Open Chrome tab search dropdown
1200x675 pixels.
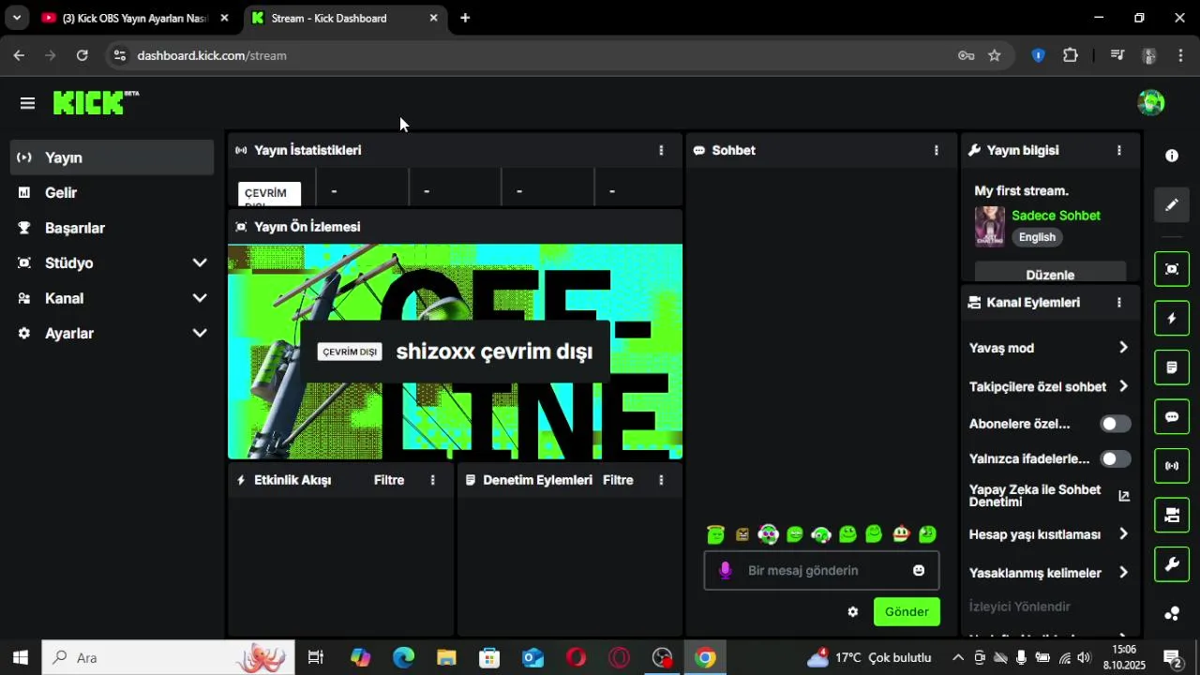(x=17, y=18)
